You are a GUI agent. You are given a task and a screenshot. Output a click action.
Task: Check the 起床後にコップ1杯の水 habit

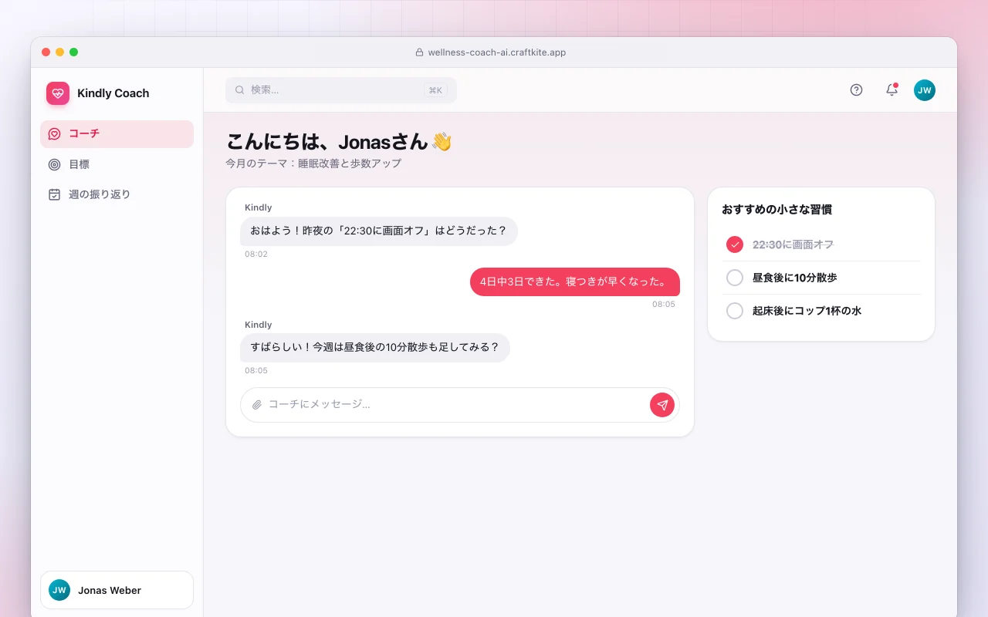[735, 311]
